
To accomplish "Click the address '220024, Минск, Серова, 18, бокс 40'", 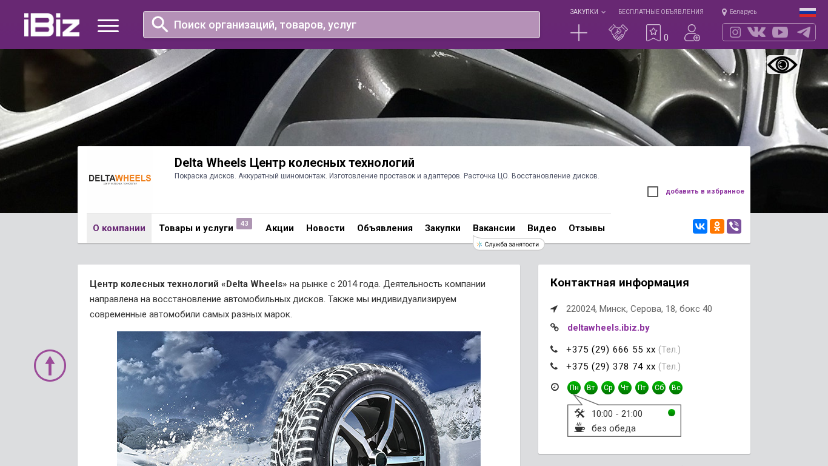I will pos(639,309).
